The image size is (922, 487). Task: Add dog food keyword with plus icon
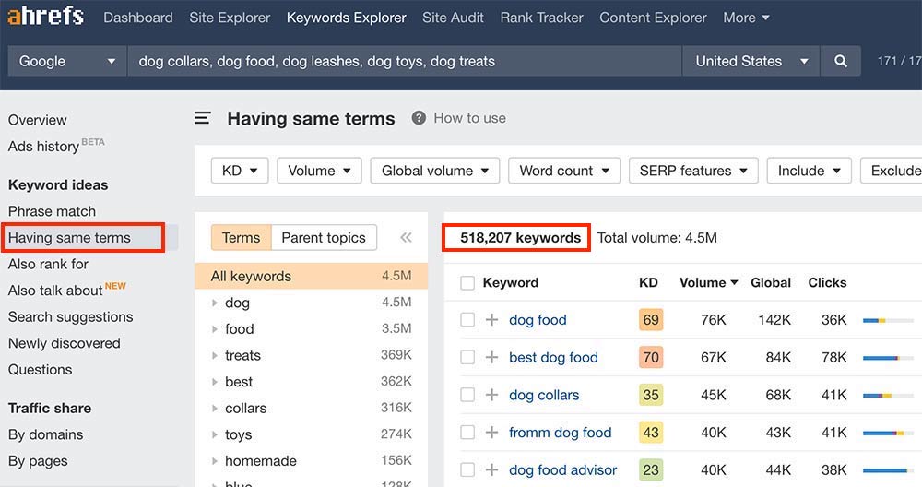pos(491,319)
